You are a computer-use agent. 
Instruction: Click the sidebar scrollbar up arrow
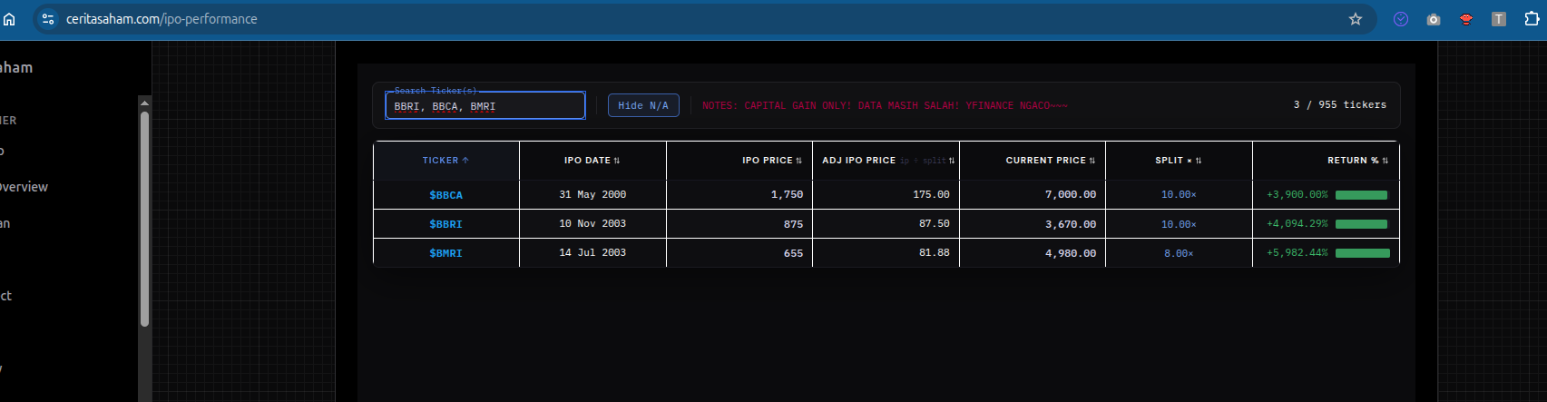[x=144, y=103]
